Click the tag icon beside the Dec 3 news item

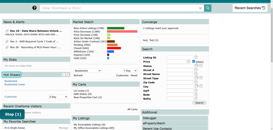tap(7, 41)
